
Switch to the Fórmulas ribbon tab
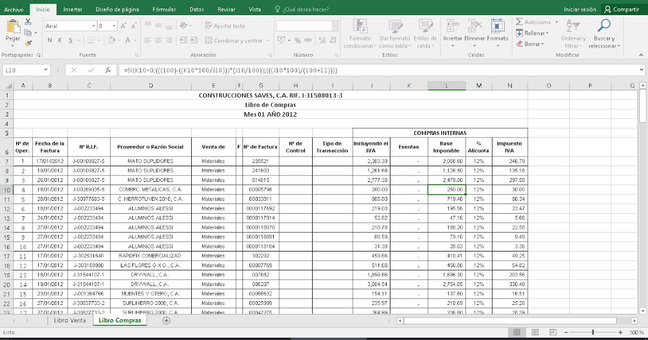tap(164, 9)
